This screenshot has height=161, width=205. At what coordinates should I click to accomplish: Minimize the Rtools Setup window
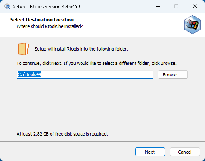[158, 6]
